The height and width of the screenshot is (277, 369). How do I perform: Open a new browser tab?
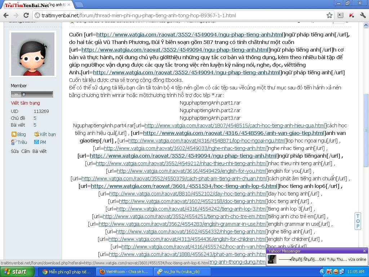[79, 5]
